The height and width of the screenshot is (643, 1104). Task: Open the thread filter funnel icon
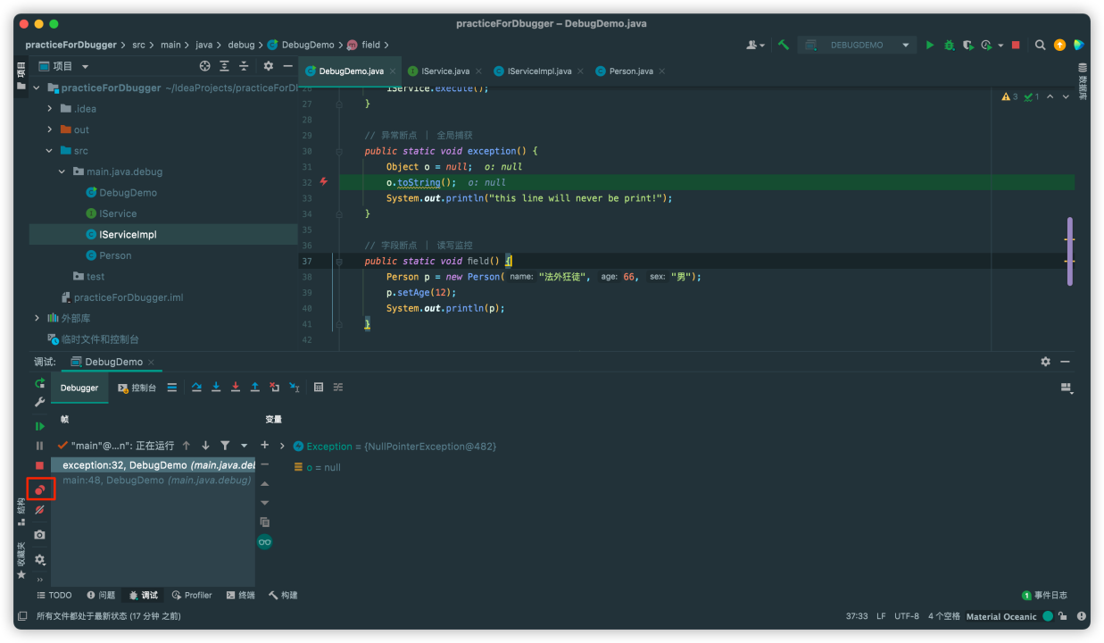[225, 445]
